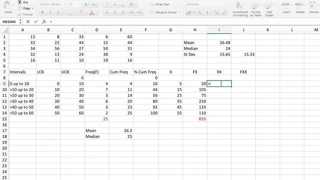The image size is (320, 180).
Task: Apply the red font color
Action: [91, 12]
